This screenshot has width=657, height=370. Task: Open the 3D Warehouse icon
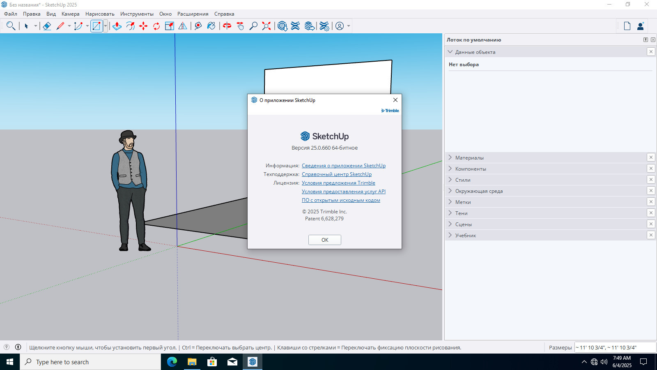pos(282,26)
